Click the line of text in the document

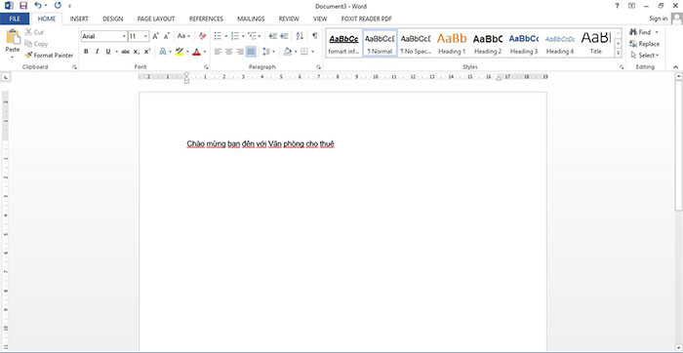pyautogui.click(x=261, y=144)
